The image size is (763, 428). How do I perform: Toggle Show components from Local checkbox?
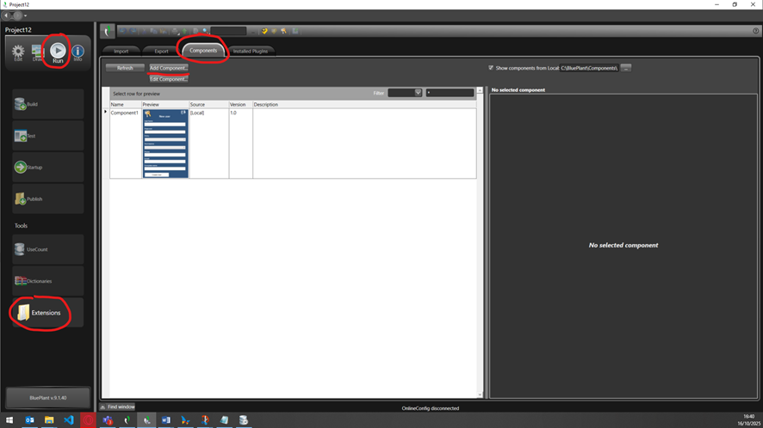pyautogui.click(x=491, y=67)
